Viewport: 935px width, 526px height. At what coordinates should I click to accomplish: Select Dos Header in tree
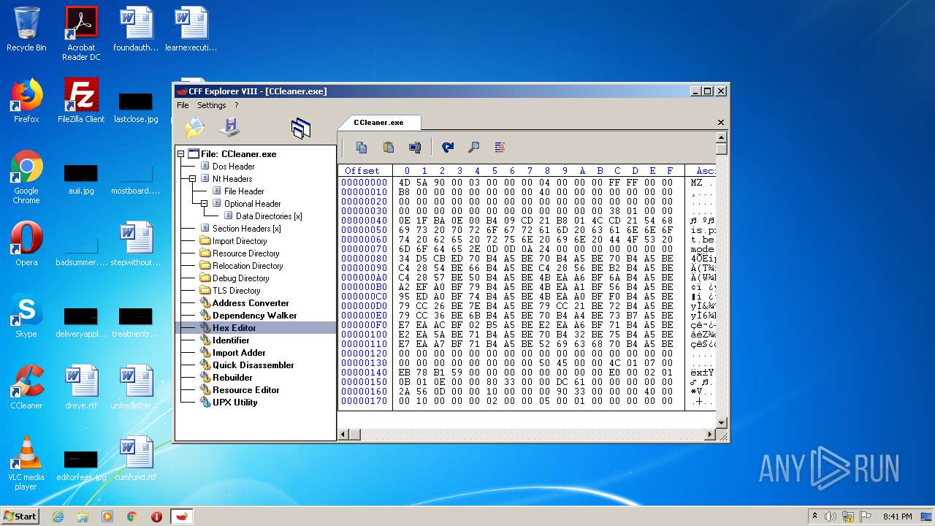pos(234,167)
